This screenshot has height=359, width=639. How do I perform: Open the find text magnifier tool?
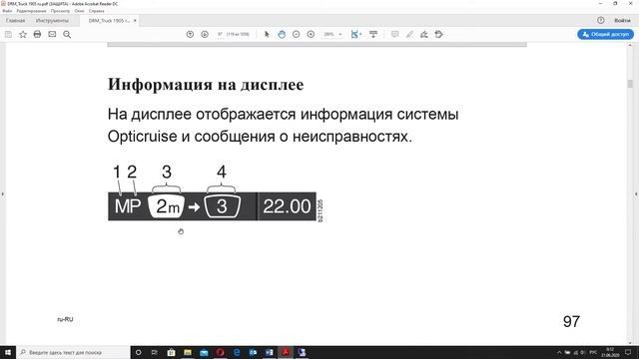pyautogui.click(x=67, y=35)
